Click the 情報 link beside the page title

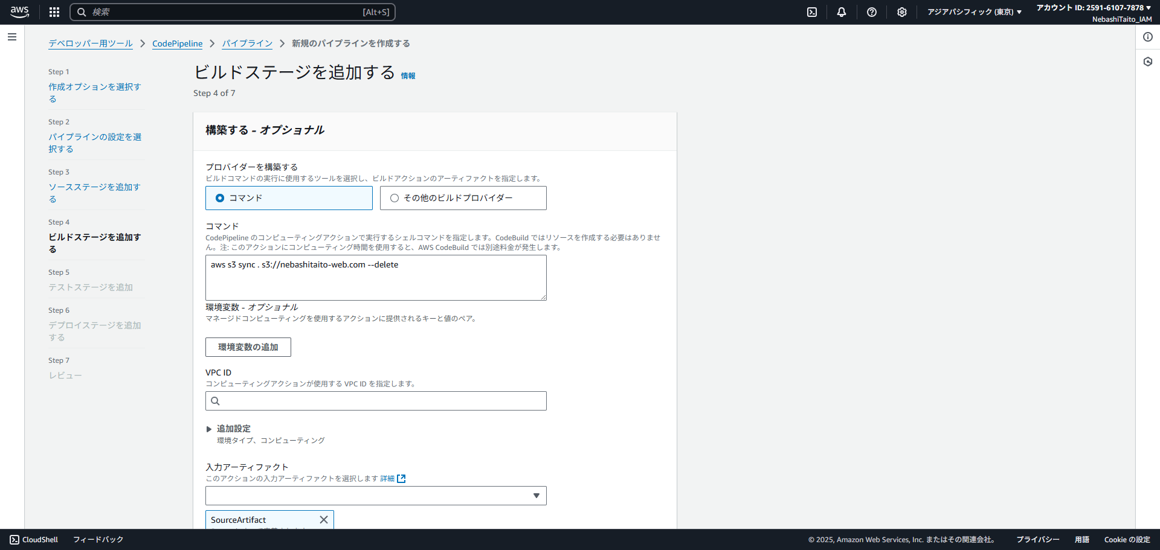[408, 76]
